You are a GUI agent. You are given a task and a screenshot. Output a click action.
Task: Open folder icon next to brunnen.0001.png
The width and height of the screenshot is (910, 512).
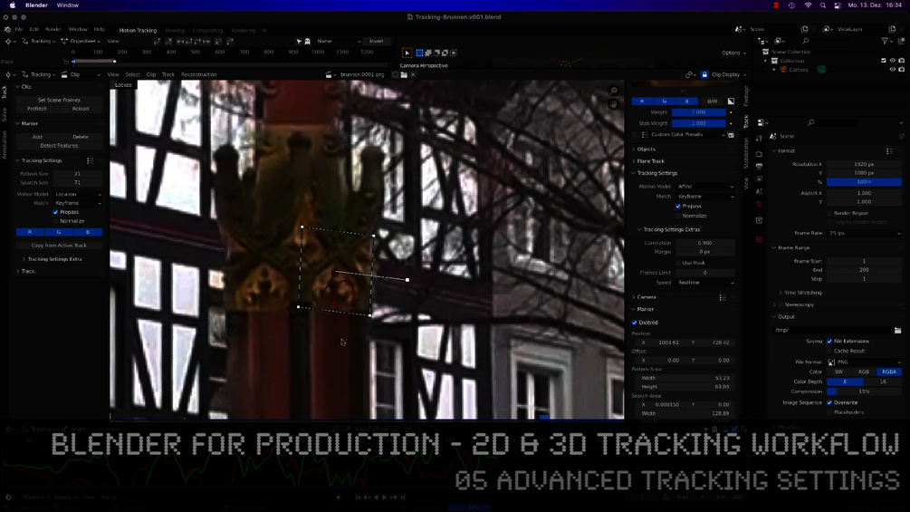click(405, 74)
